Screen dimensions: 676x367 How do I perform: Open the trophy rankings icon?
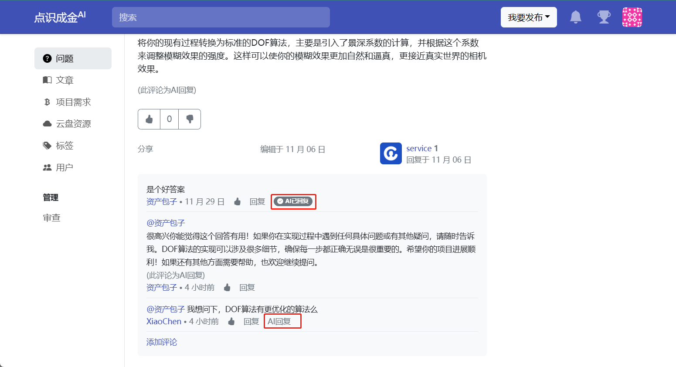tap(604, 17)
